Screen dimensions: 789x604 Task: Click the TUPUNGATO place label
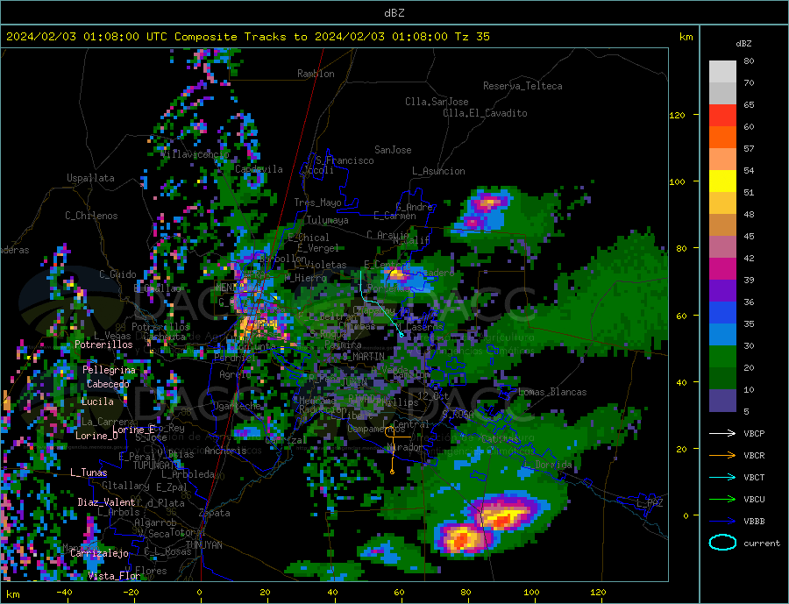coord(157,465)
